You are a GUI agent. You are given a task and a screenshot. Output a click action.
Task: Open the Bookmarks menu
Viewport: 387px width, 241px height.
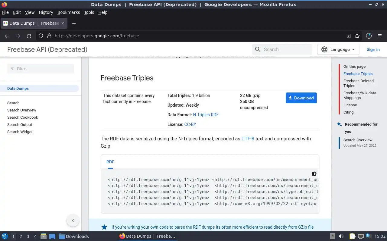coord(69,12)
